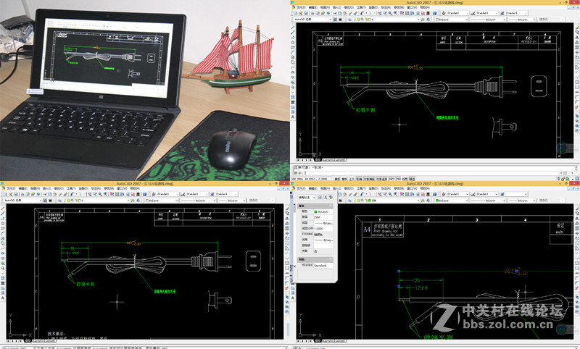Image resolution: width=580 pixels, height=349 pixels.
Task: Click green ByLayer color swatch in properties palette
Action: pyautogui.click(x=315, y=211)
